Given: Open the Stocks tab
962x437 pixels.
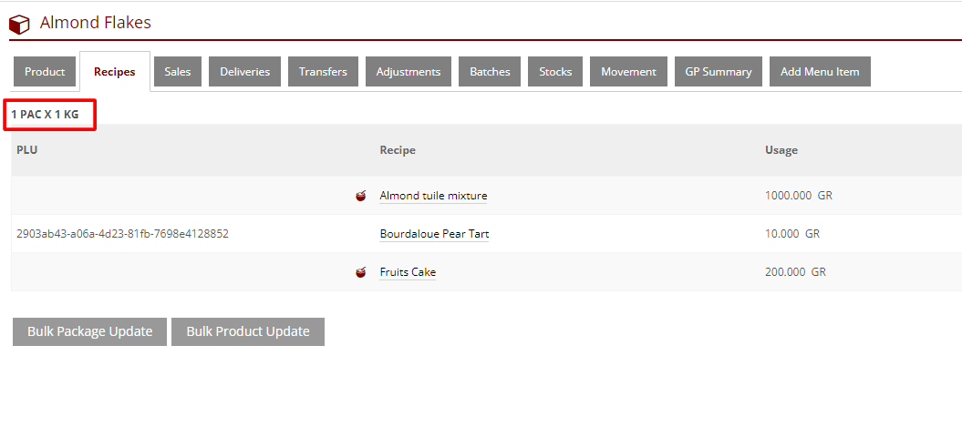Looking at the screenshot, I should click(555, 72).
